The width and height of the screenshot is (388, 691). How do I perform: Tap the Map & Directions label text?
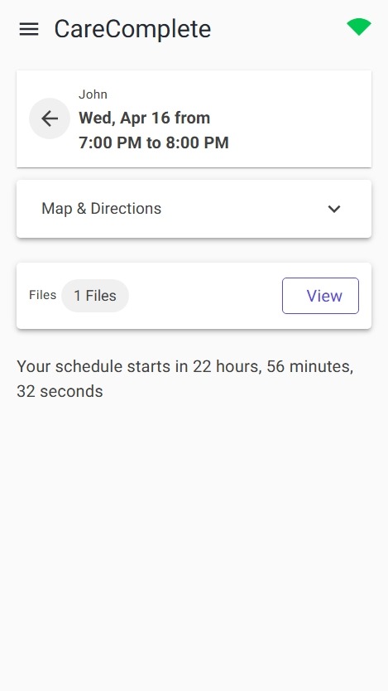pos(101,209)
